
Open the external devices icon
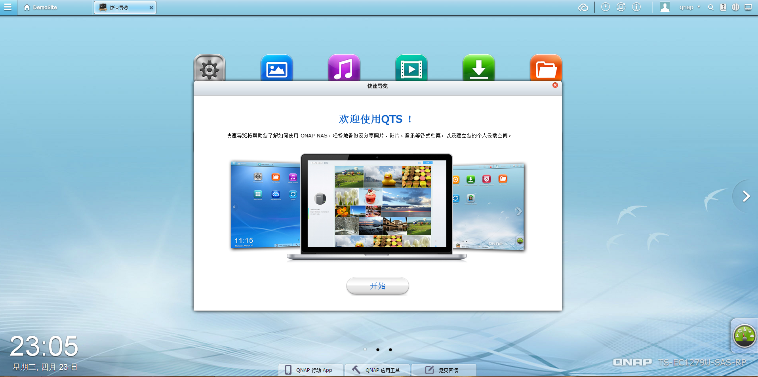pyautogui.click(x=621, y=7)
